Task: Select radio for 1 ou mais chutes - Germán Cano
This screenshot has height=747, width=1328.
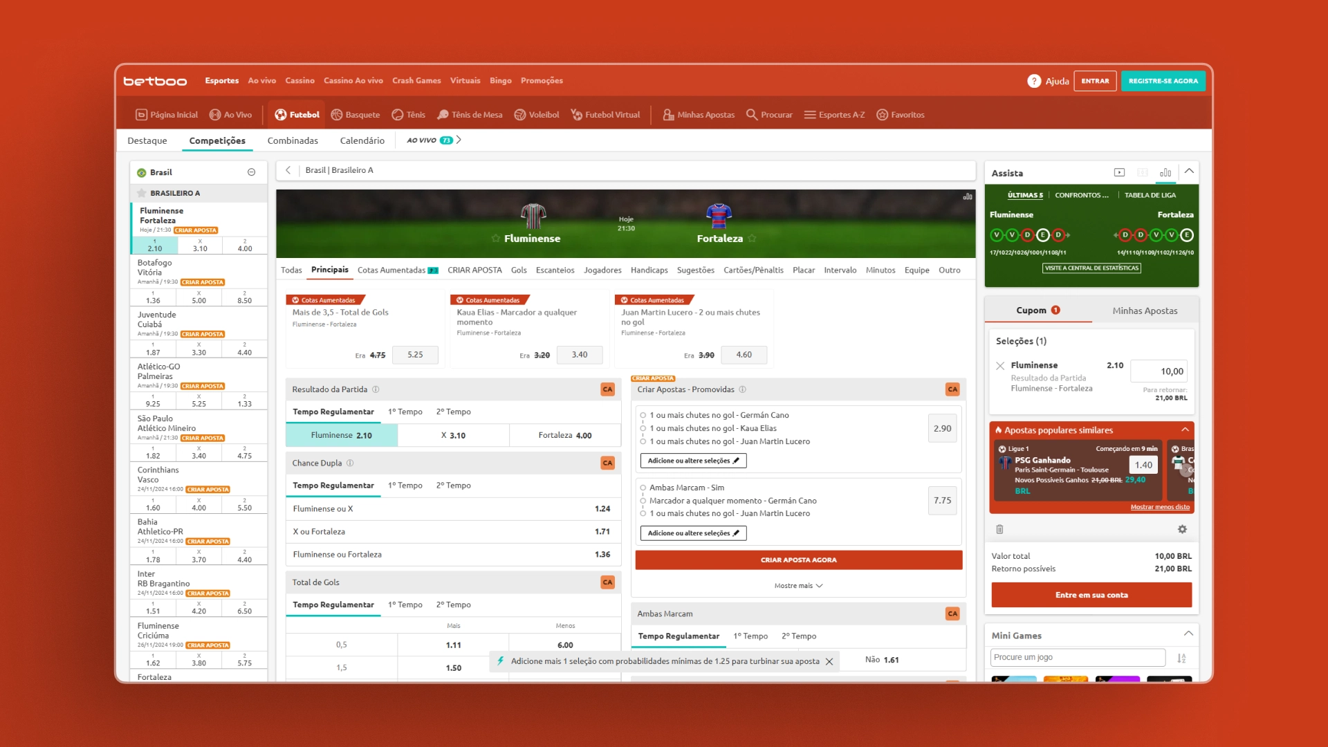Action: (x=643, y=416)
